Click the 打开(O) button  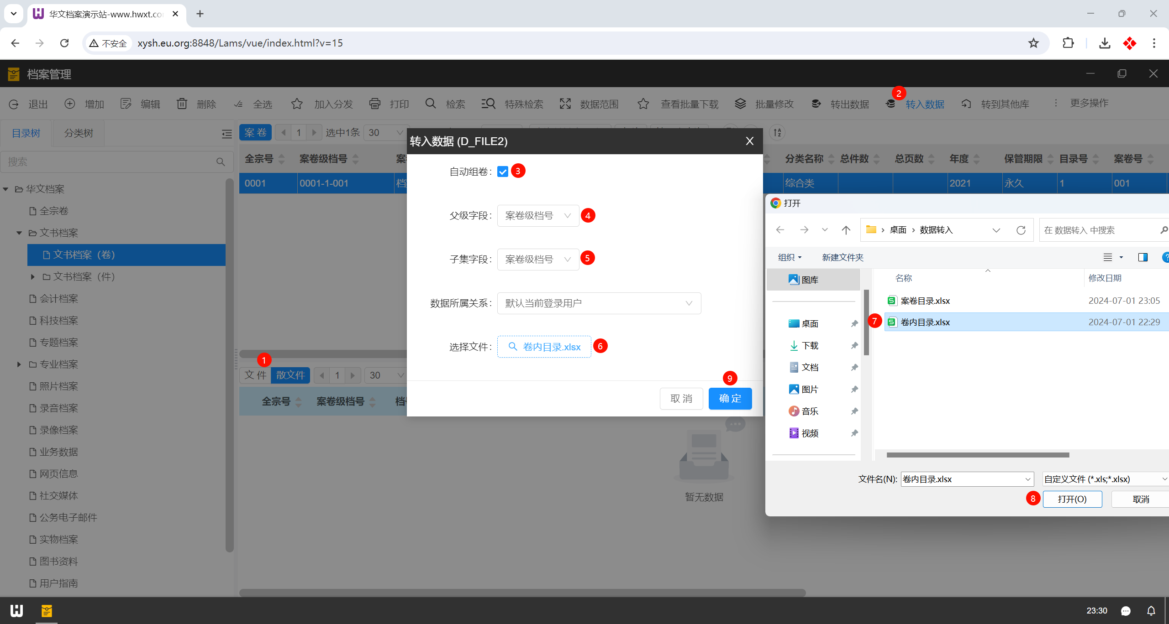(1072, 499)
